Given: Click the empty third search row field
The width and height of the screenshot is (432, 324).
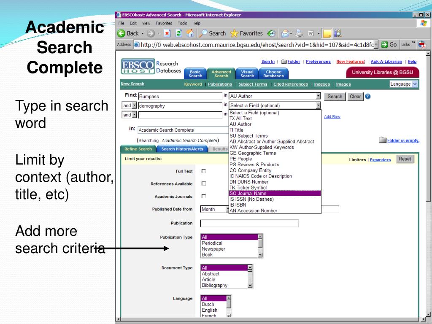Looking at the screenshot, I should [x=180, y=115].
